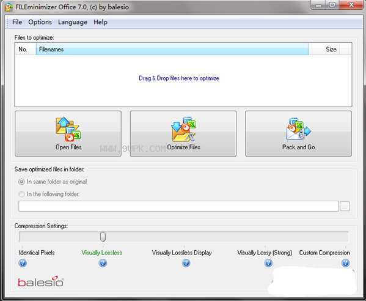Open help icon under Visually Lossless Display
This screenshot has height=301, width=366.
click(186, 263)
